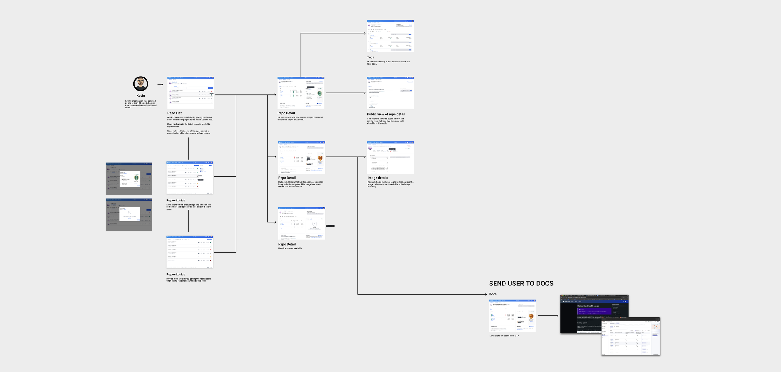This screenshot has height=372, width=781.
Task: Select the Public view of repo detail thumbnail
Action: coord(390,93)
